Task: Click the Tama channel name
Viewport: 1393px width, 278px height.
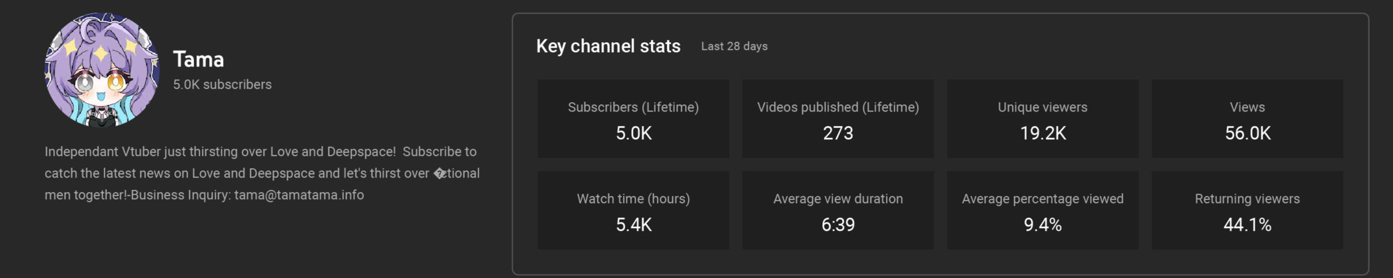Action: (x=199, y=59)
